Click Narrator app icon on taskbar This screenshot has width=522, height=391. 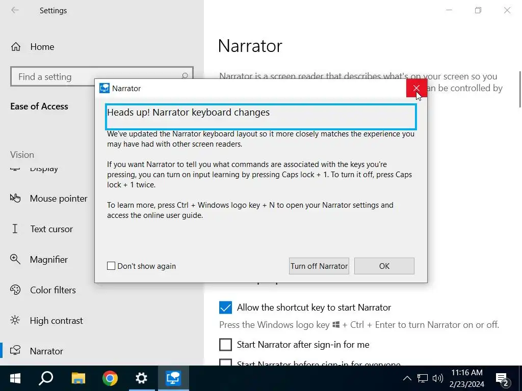pyautogui.click(x=173, y=378)
